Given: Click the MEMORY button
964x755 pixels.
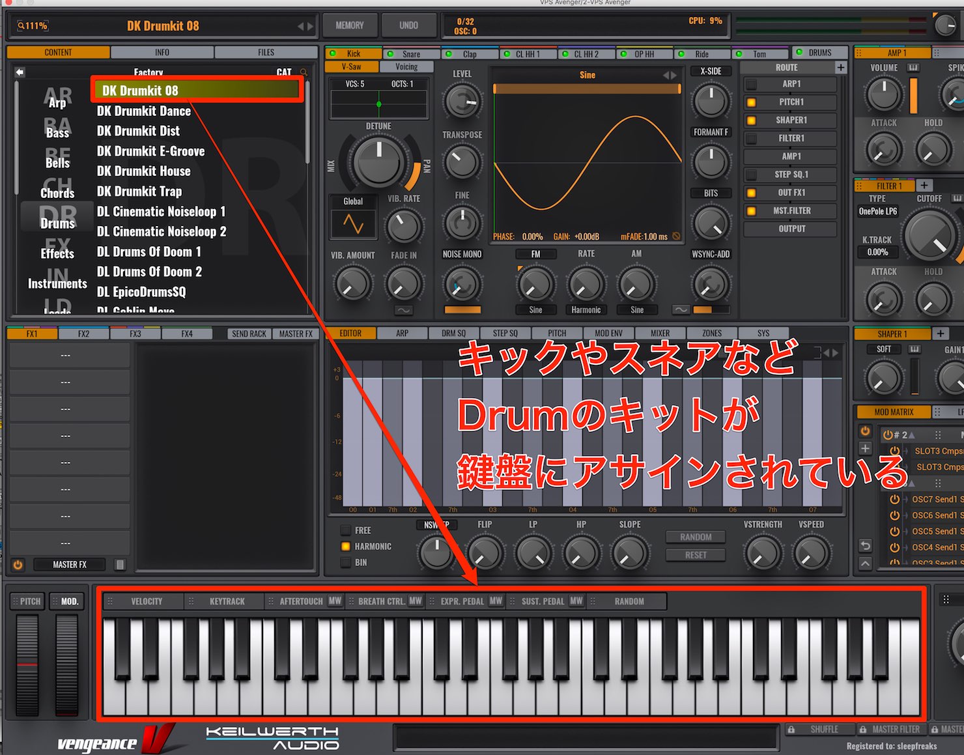Looking at the screenshot, I should click(350, 25).
